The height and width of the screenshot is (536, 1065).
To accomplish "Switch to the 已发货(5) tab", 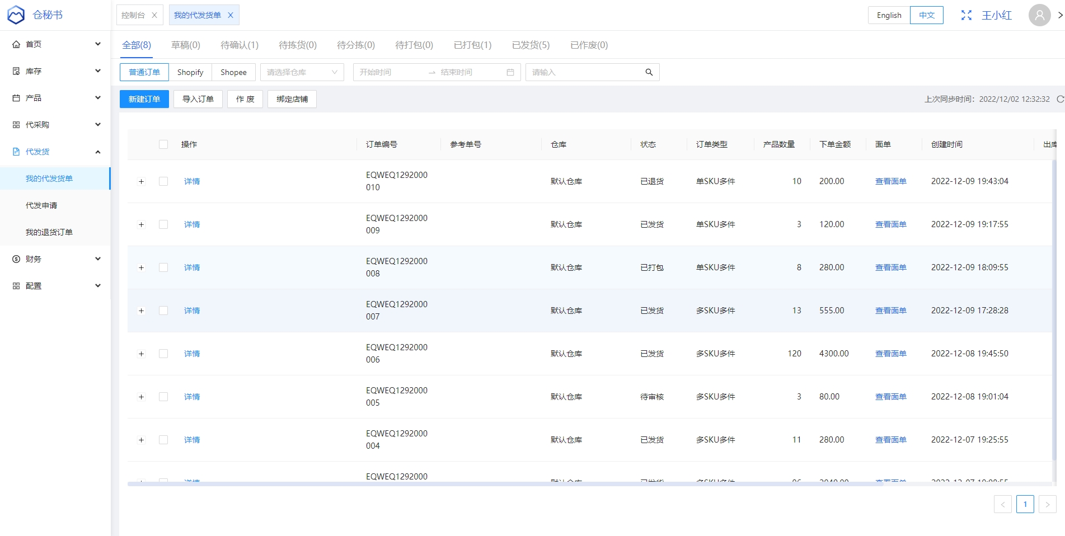I will tap(531, 45).
